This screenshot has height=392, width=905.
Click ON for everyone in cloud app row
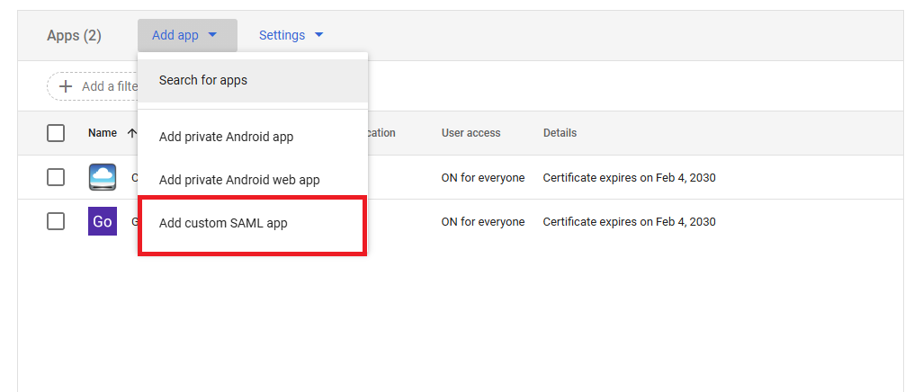(483, 177)
